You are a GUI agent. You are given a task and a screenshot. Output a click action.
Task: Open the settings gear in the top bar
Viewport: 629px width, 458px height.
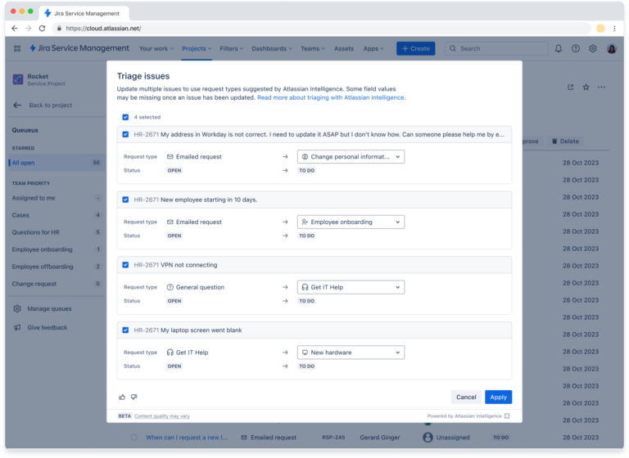coord(593,48)
